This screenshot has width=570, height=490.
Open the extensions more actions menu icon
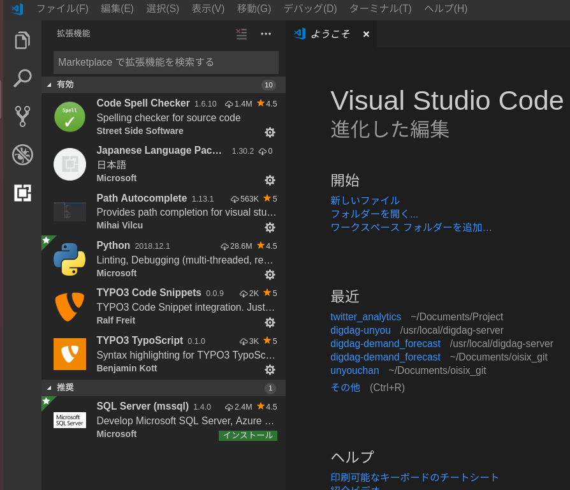click(x=266, y=34)
